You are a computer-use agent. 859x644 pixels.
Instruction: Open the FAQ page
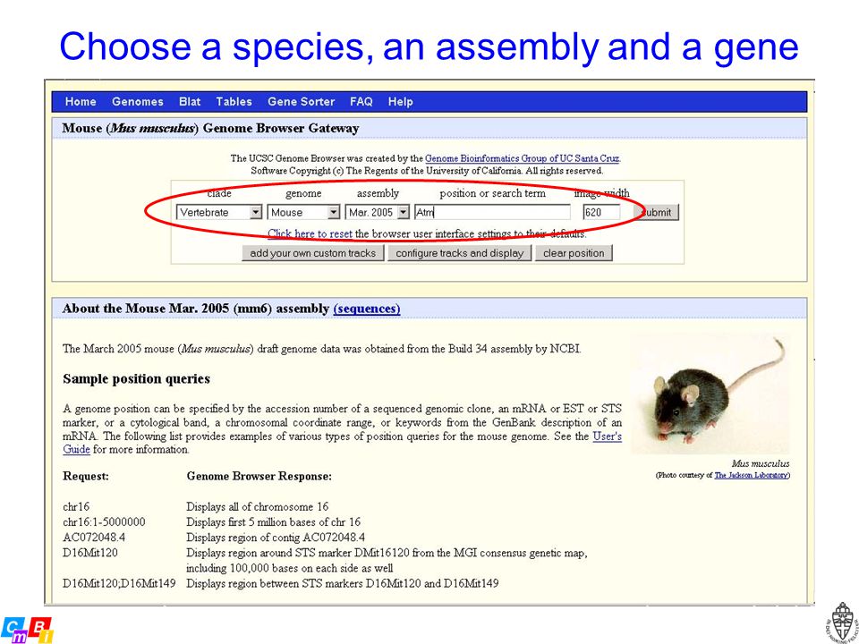coord(361,102)
